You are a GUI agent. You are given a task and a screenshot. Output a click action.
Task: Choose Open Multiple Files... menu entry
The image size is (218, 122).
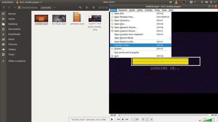click(x=141, y=17)
